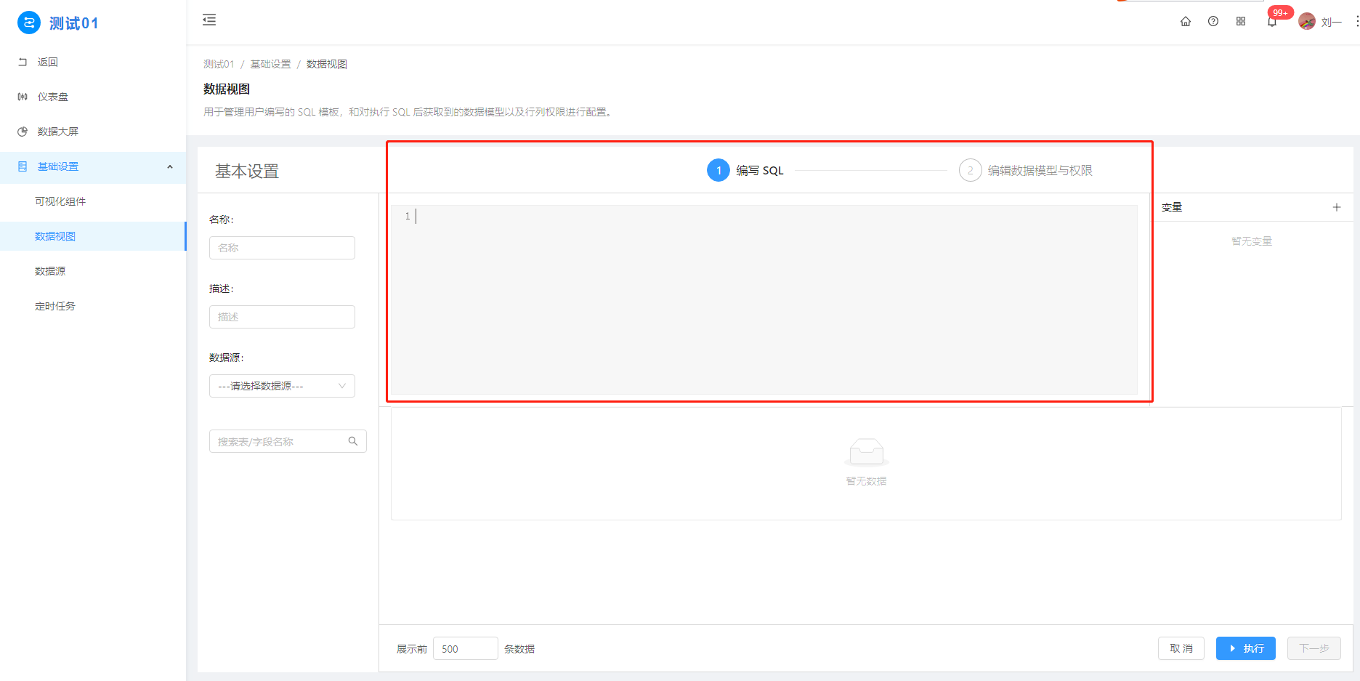Click the 基础设置 menu icon

[x=23, y=166]
